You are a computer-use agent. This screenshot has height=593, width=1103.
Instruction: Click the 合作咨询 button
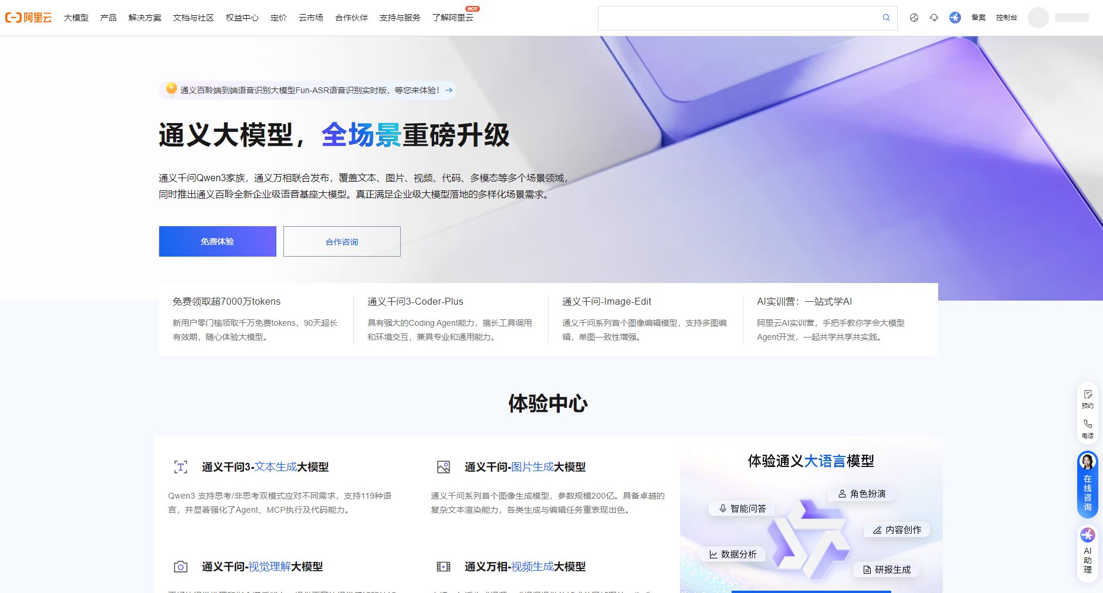coord(342,241)
